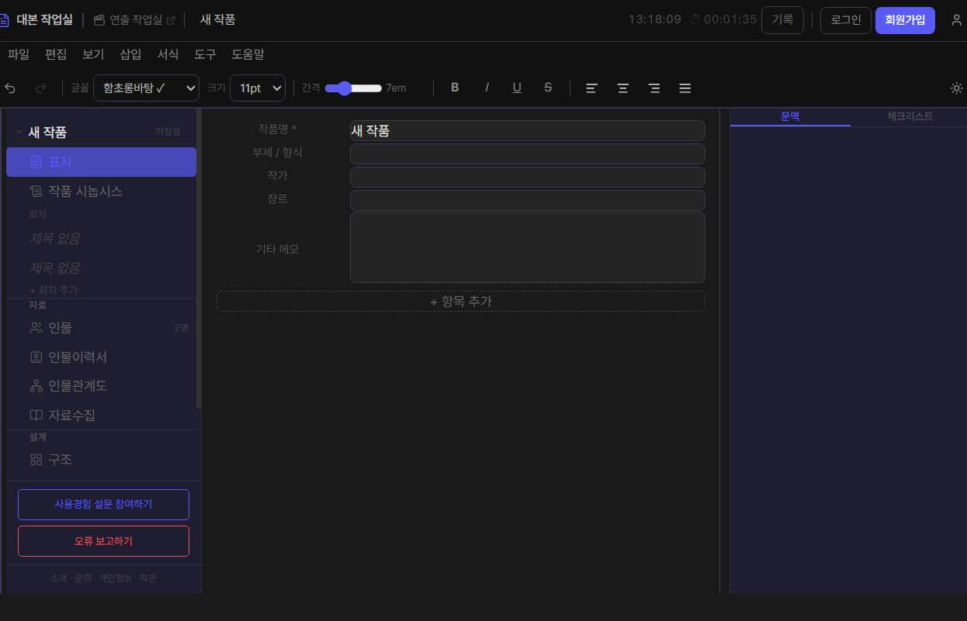Image resolution: width=967 pixels, height=621 pixels.
Task: Align text right
Action: click(x=654, y=88)
